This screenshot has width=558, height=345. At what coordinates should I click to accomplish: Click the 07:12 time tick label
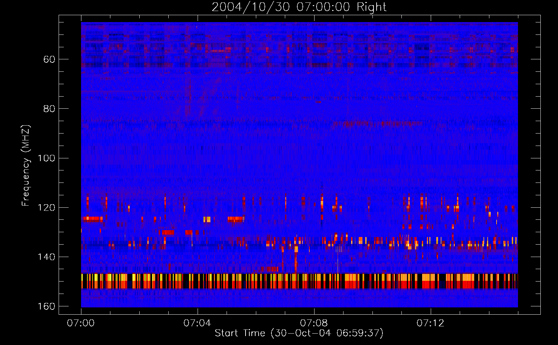(430, 323)
